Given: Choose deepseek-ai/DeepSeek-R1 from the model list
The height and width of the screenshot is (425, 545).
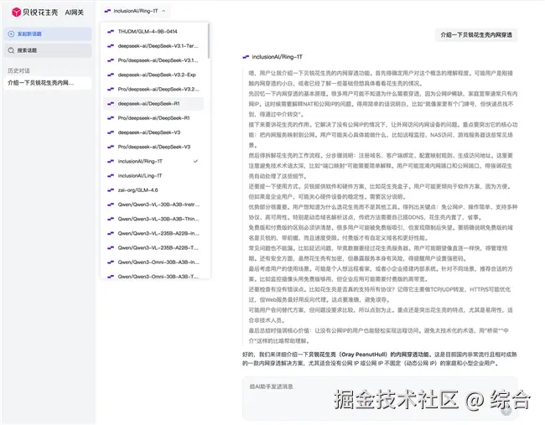Looking at the screenshot, I should tap(153, 104).
